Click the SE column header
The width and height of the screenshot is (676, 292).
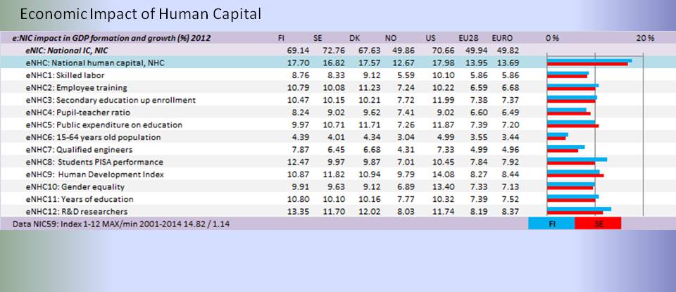(x=318, y=37)
